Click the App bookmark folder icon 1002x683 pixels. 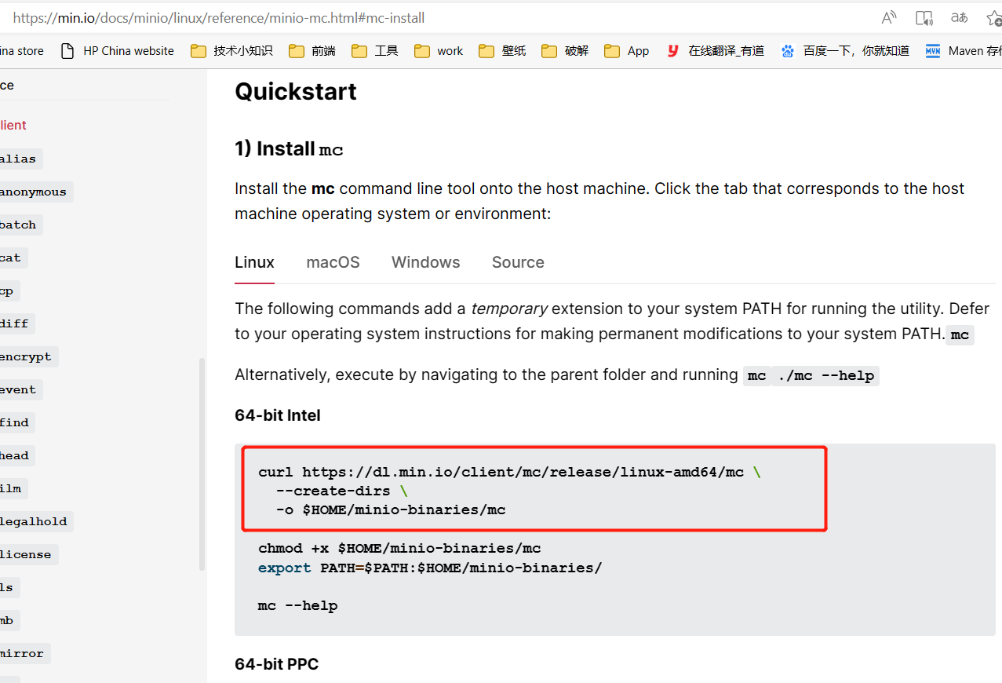click(611, 50)
